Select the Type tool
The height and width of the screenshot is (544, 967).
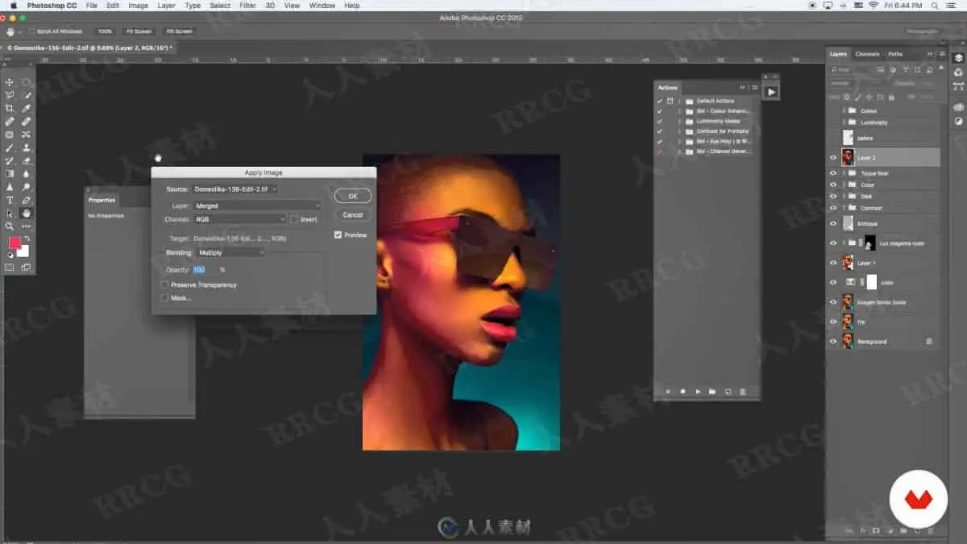pyautogui.click(x=10, y=200)
